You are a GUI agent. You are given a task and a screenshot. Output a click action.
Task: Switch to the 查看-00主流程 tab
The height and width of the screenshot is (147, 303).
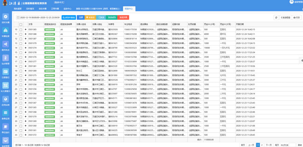point(98,9)
